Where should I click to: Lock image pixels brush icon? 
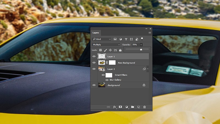click(x=105, y=50)
